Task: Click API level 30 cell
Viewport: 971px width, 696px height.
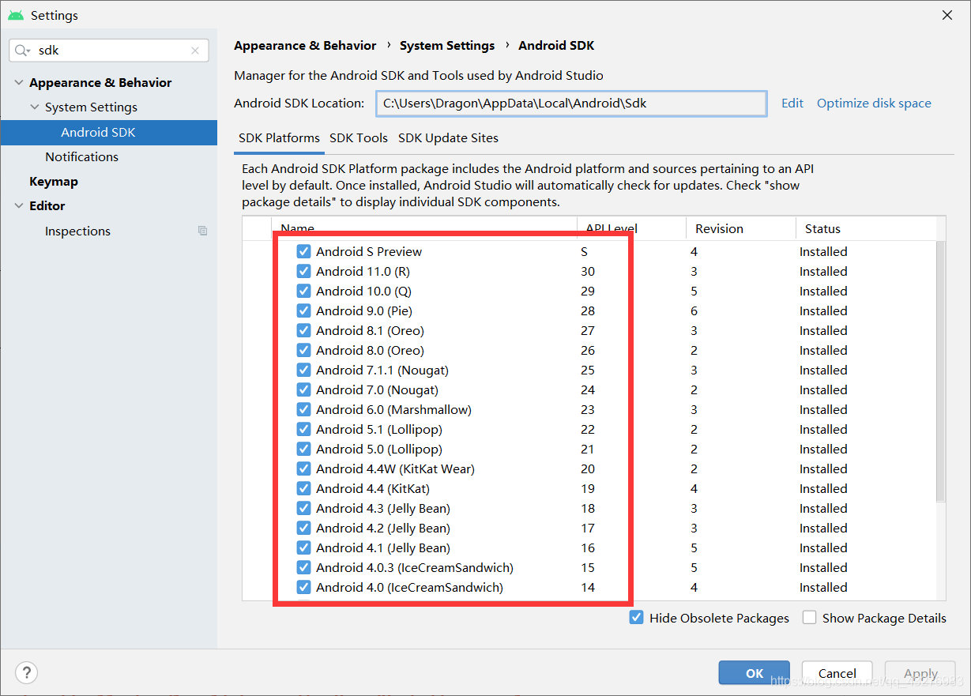Action: 588,271
